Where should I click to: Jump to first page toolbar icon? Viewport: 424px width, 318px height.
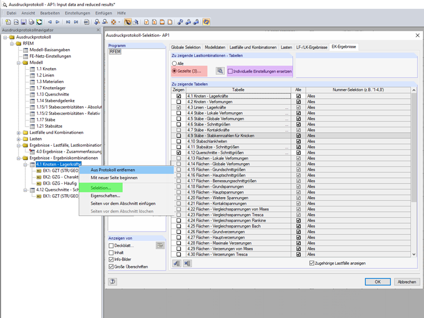tap(68, 22)
